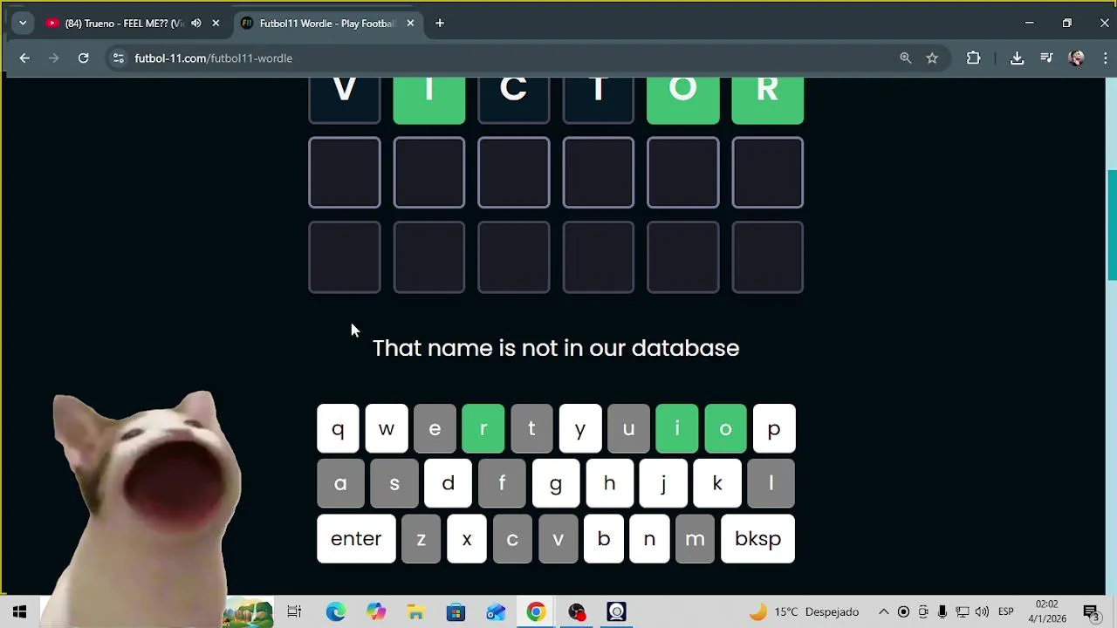Tap the grey z key
This screenshot has height=628, width=1117.
421,539
